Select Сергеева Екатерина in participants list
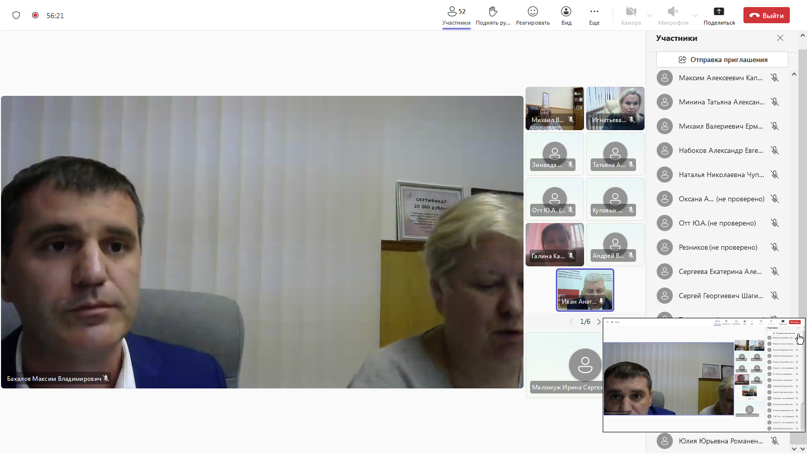The width and height of the screenshot is (807, 454). click(x=720, y=271)
